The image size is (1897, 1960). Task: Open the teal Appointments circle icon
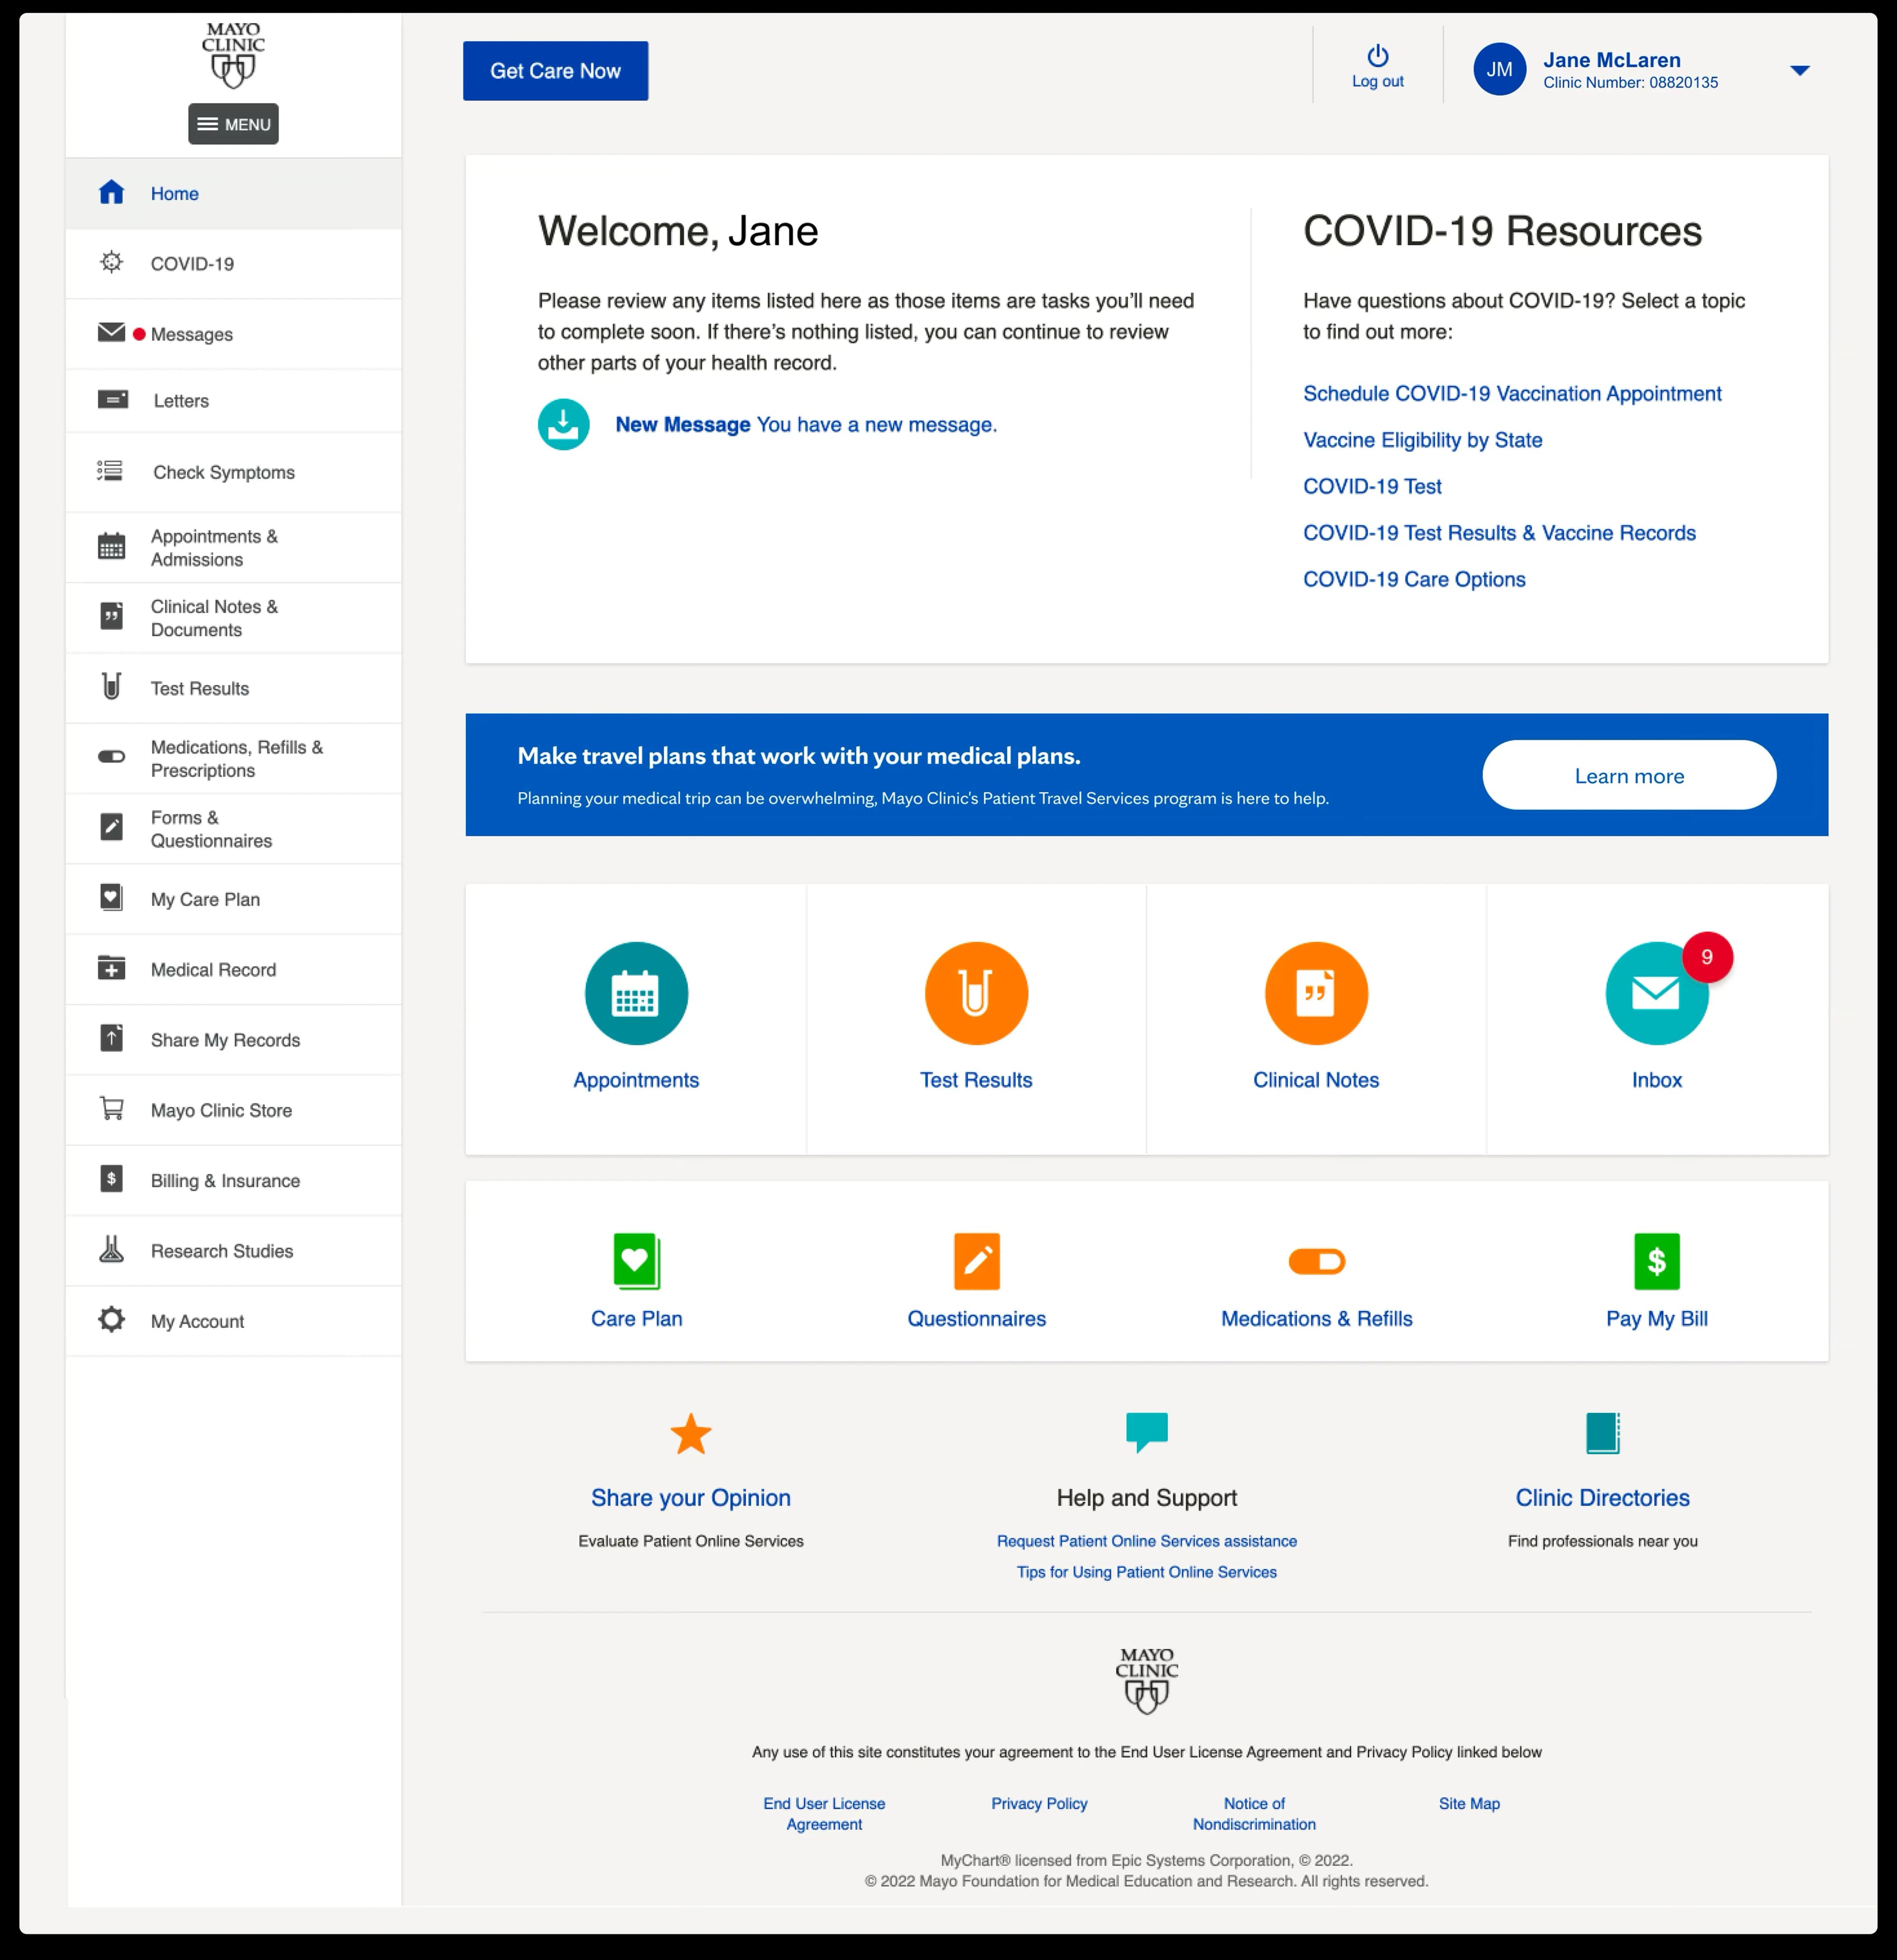(x=636, y=994)
